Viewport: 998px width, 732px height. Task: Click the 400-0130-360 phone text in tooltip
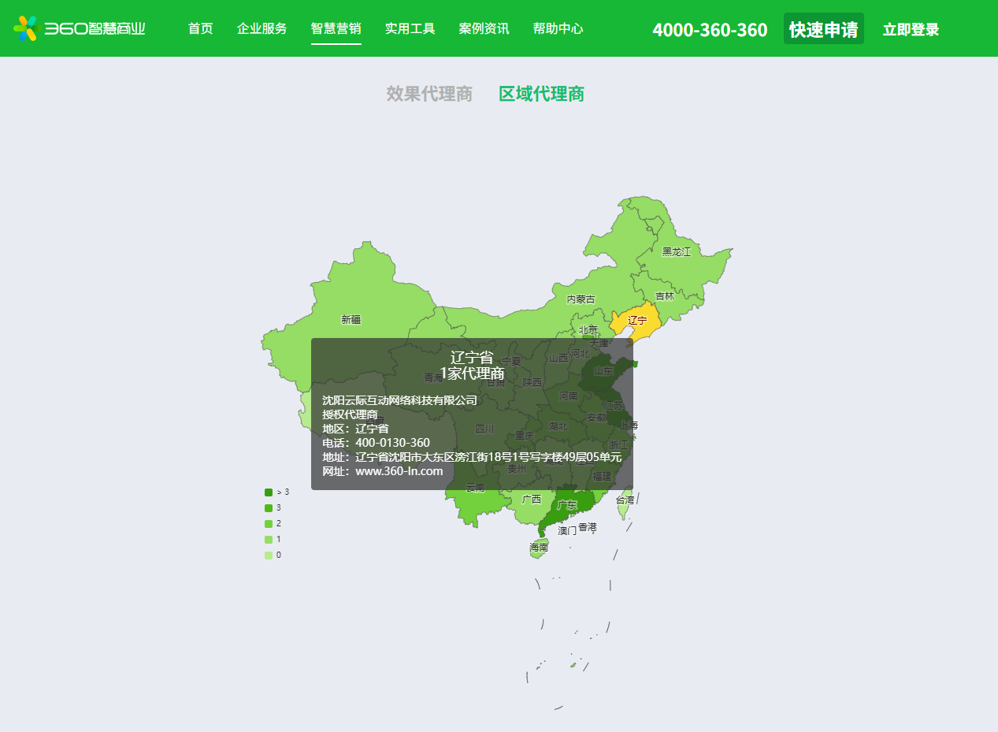point(392,443)
